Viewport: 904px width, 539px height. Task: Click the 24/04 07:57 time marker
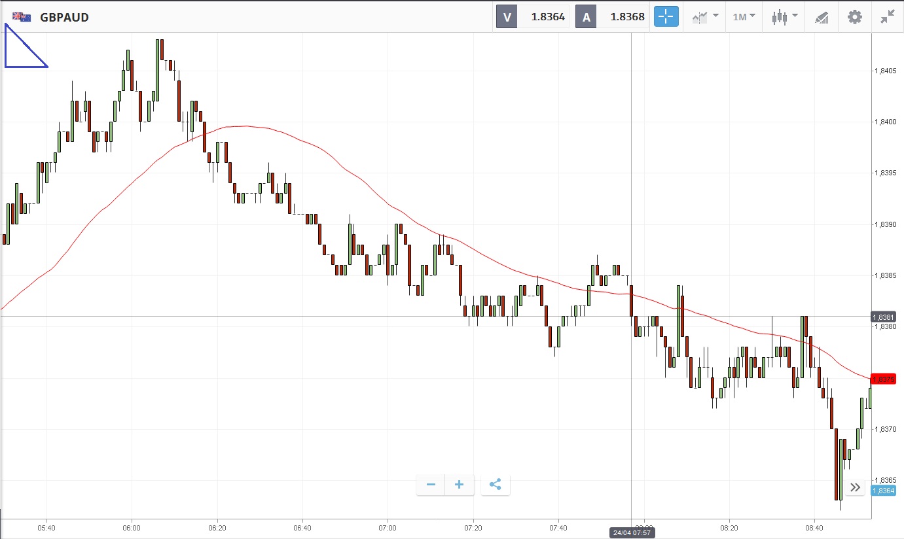tap(630, 532)
